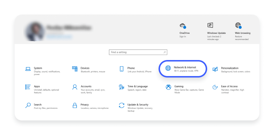Click the Windows Update label
This screenshot has height=135, width=274.
(x=217, y=33)
